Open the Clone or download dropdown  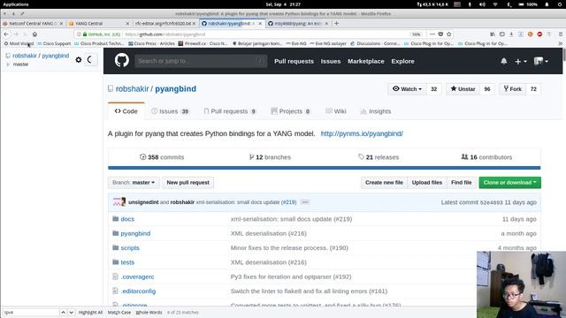click(x=509, y=183)
